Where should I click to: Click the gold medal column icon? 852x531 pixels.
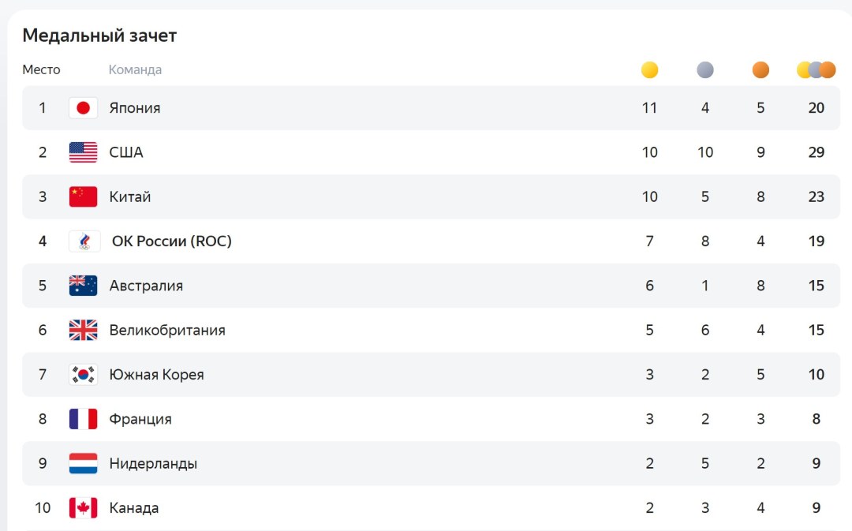(x=649, y=70)
